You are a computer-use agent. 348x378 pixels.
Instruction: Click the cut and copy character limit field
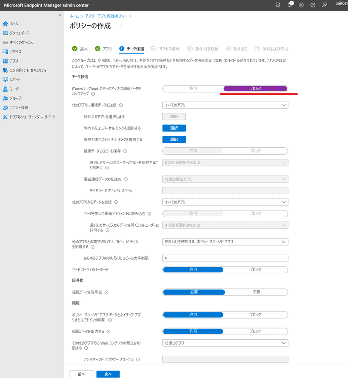coord(225,258)
